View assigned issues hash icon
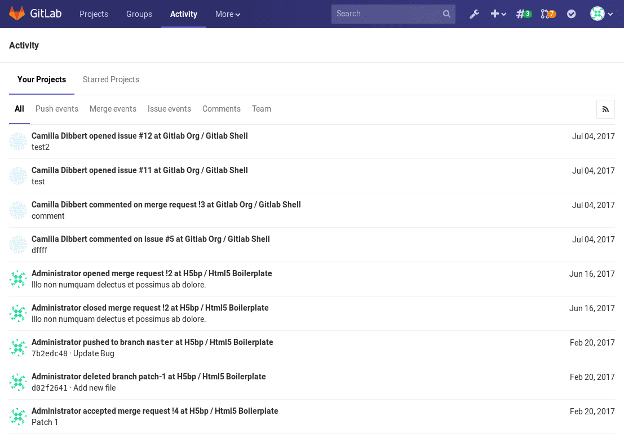 (523, 14)
